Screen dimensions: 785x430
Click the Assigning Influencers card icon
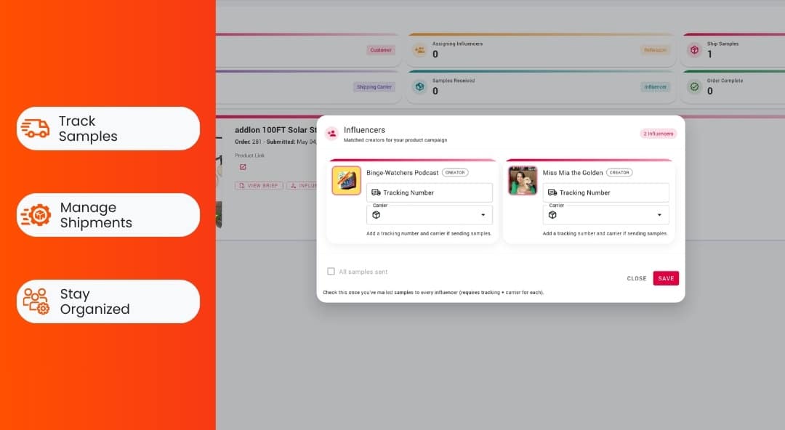pos(419,49)
